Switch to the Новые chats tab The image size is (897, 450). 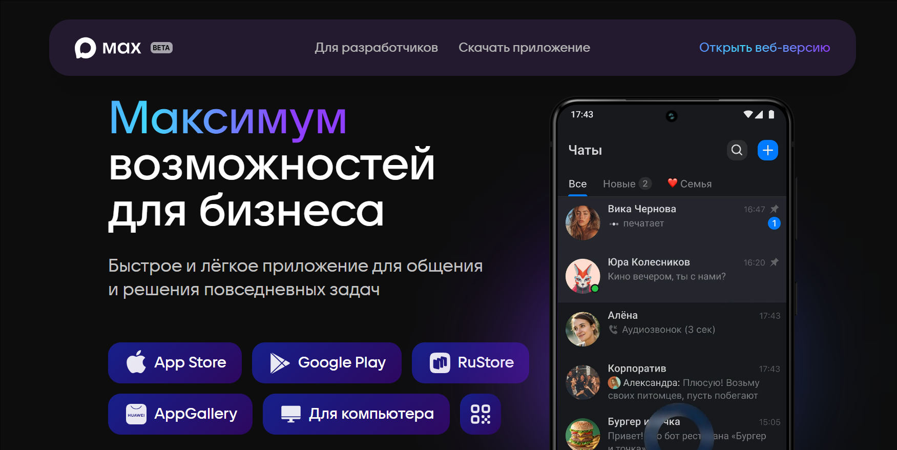point(626,184)
